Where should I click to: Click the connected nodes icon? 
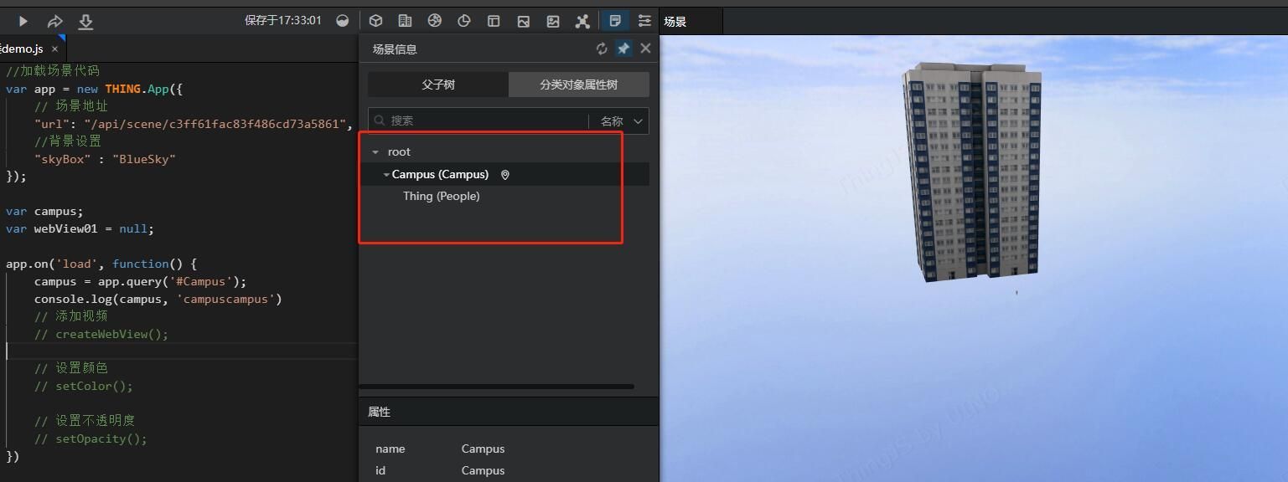[582, 21]
